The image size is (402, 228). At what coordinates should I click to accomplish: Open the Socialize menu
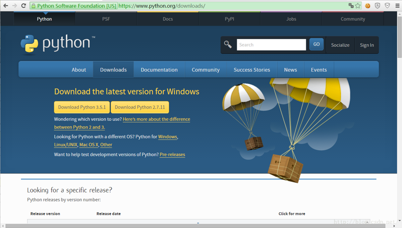(340, 45)
